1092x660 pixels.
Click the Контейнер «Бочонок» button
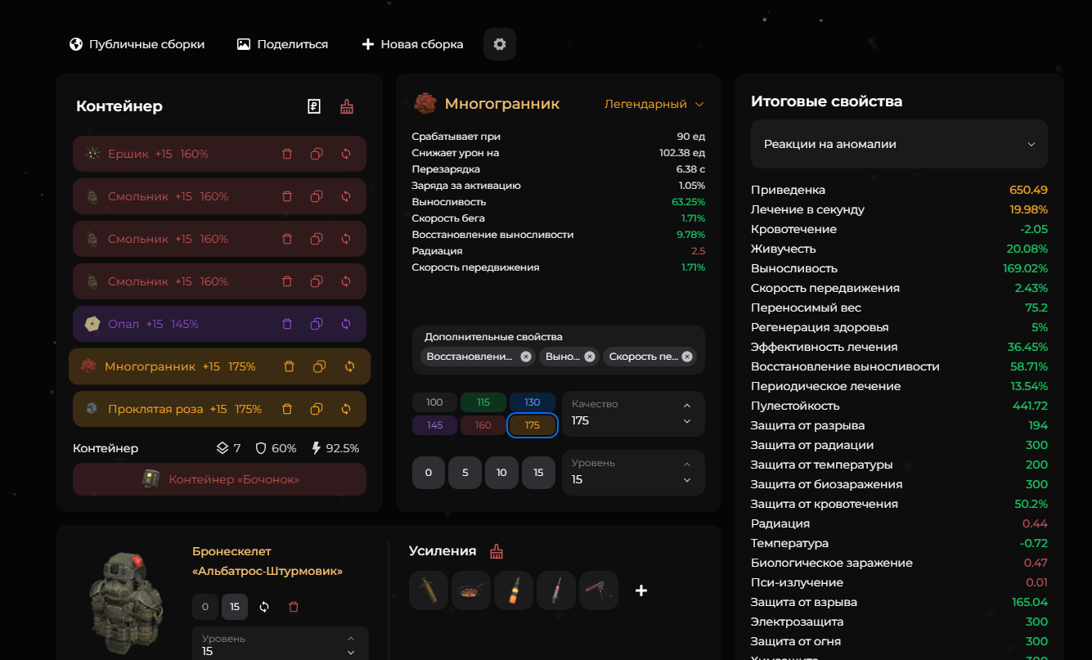pos(219,479)
